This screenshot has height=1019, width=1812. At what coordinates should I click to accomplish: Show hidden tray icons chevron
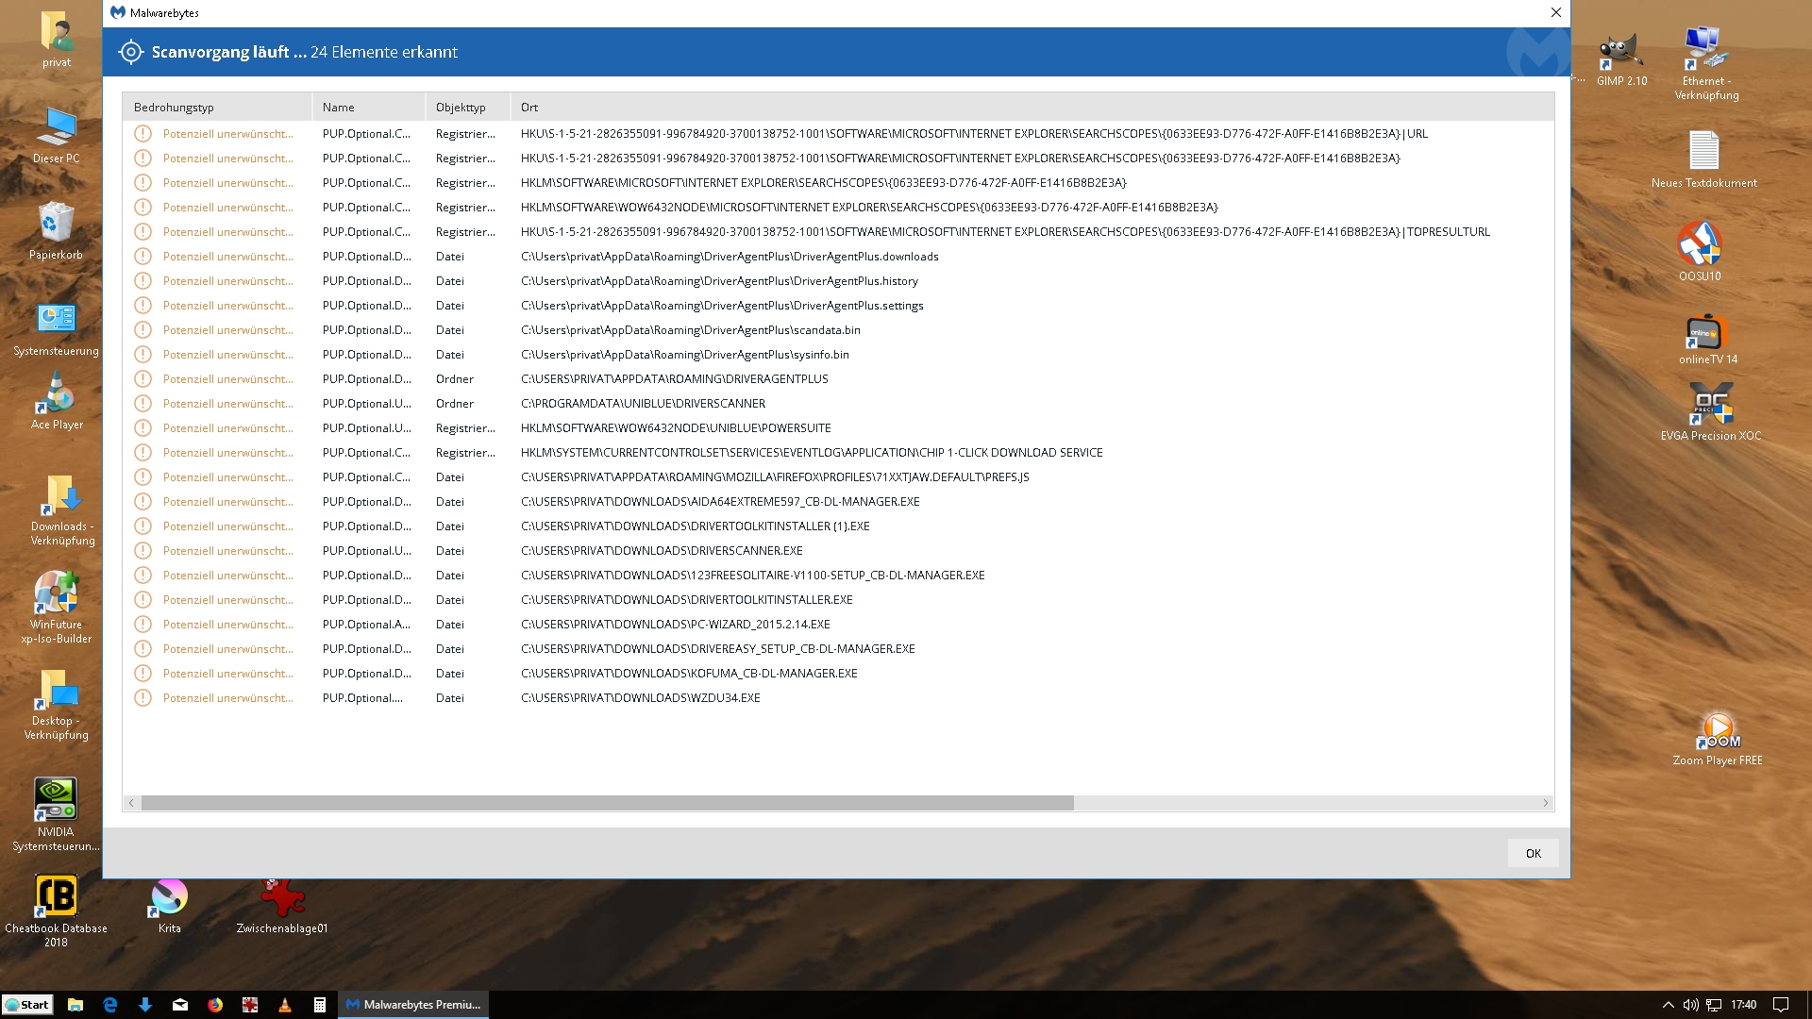coord(1668,1005)
